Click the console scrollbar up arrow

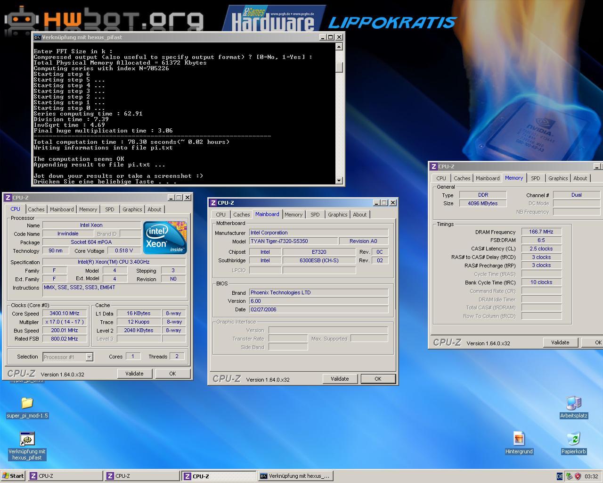tap(339, 47)
